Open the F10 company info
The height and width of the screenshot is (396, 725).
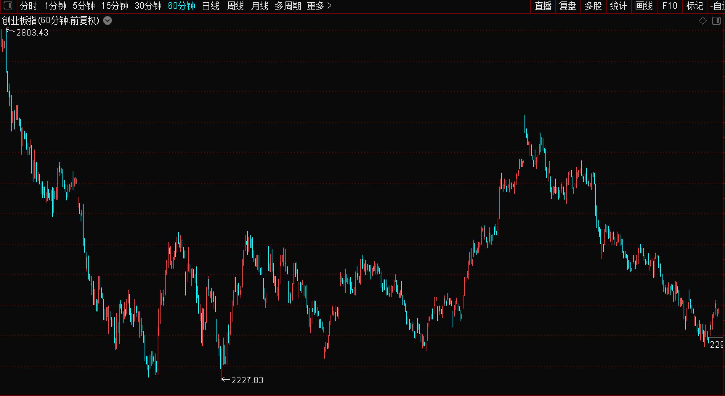670,6
